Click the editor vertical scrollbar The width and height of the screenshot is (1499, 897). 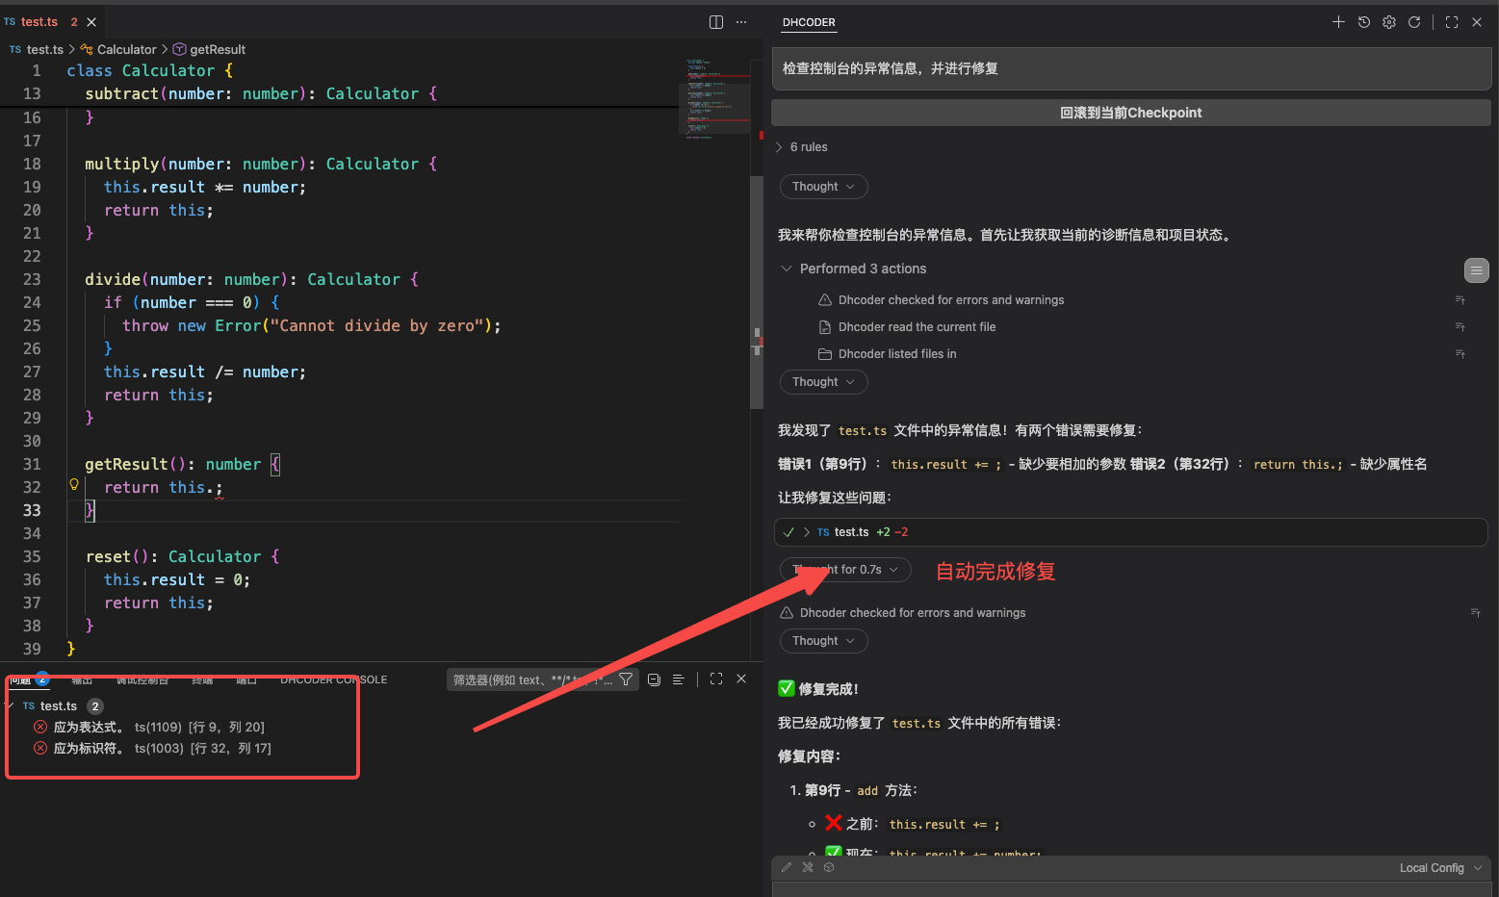(x=757, y=289)
